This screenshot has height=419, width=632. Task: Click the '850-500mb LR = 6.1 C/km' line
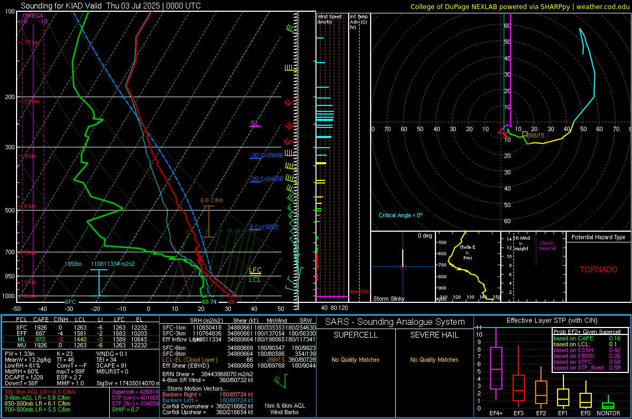tap(37, 403)
